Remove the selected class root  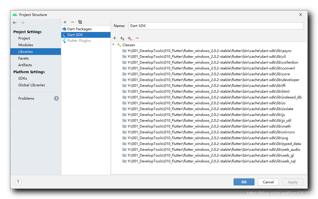(137, 38)
